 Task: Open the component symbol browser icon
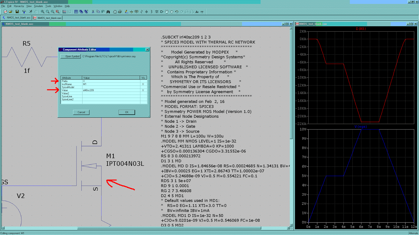pyautogui.click(x=162, y=12)
